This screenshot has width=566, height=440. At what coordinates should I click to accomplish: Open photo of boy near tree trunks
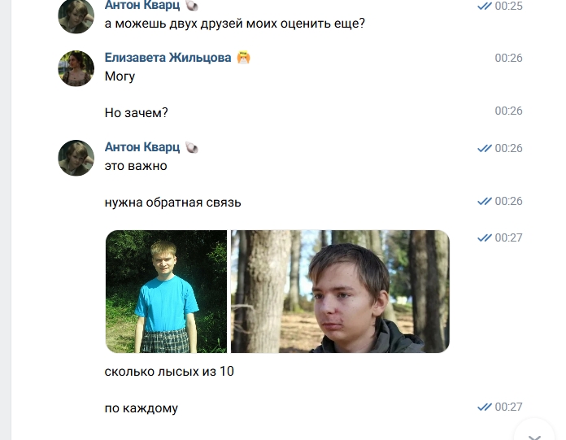tap(340, 291)
